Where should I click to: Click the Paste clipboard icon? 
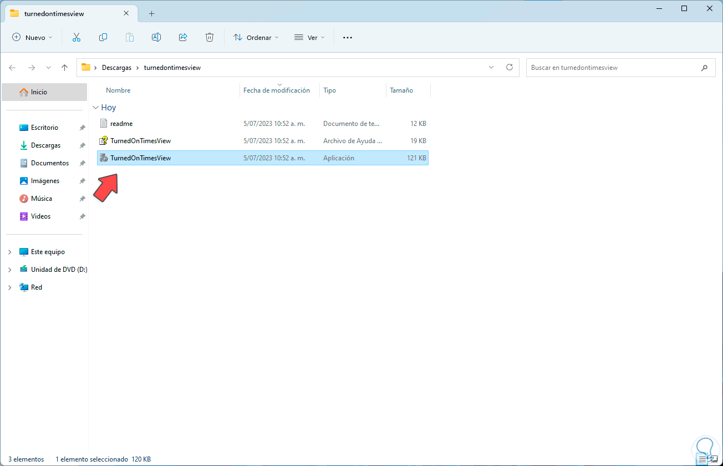tap(130, 37)
